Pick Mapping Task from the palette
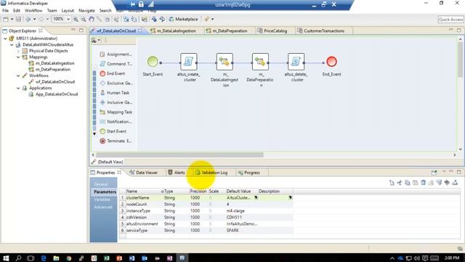The height and width of the screenshot is (262, 465). point(116,112)
